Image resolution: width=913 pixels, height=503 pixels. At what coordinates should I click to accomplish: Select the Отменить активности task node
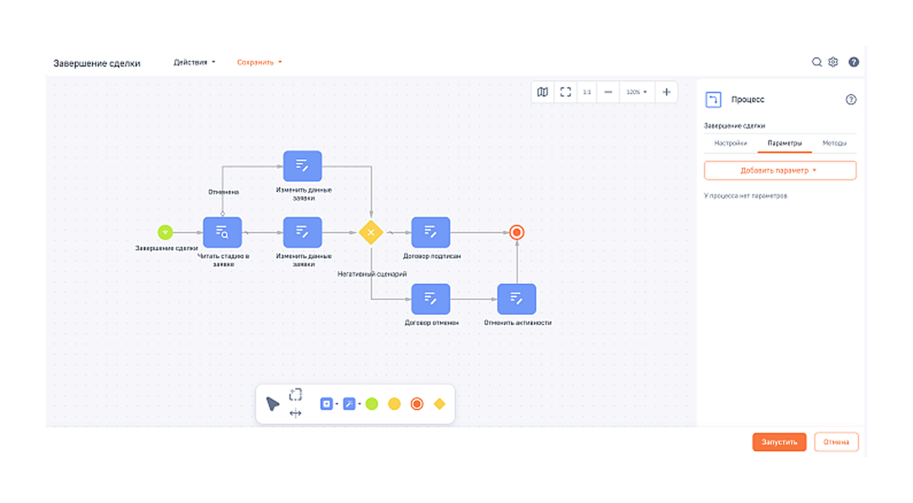click(x=517, y=299)
